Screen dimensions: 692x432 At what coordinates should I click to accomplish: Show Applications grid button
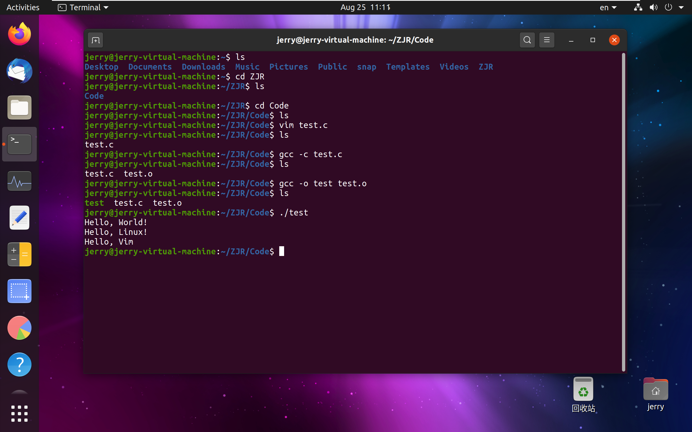tap(19, 413)
